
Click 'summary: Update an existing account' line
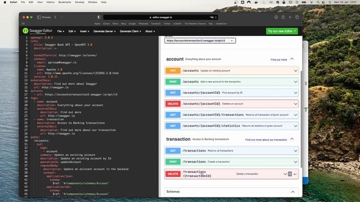[x=67, y=155]
